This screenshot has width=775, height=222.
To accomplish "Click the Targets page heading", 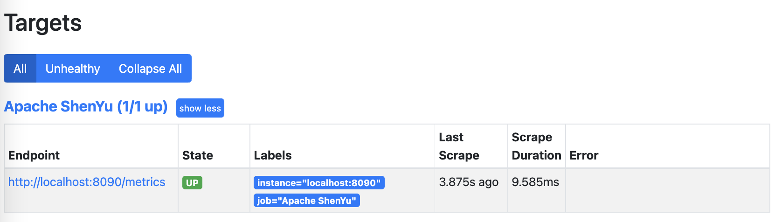I will [x=43, y=23].
